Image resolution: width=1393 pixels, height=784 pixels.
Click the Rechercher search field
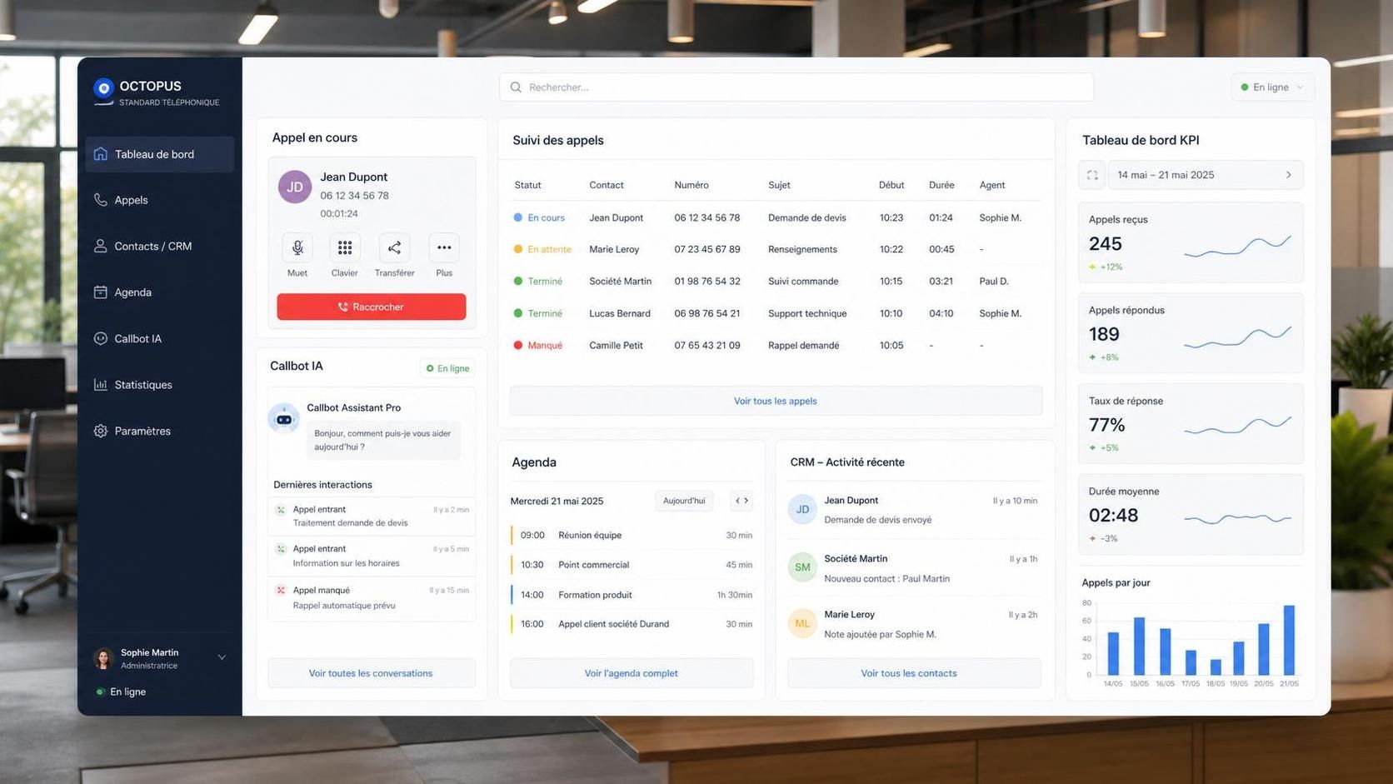pos(796,87)
